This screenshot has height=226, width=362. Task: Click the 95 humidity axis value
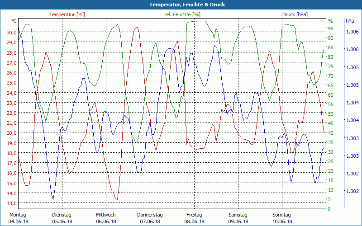[331, 28]
